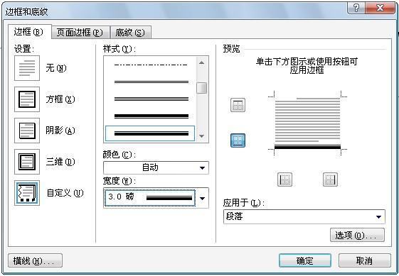Select the 无 (None) border setting icon
This screenshot has width=399, height=276.
(27, 68)
